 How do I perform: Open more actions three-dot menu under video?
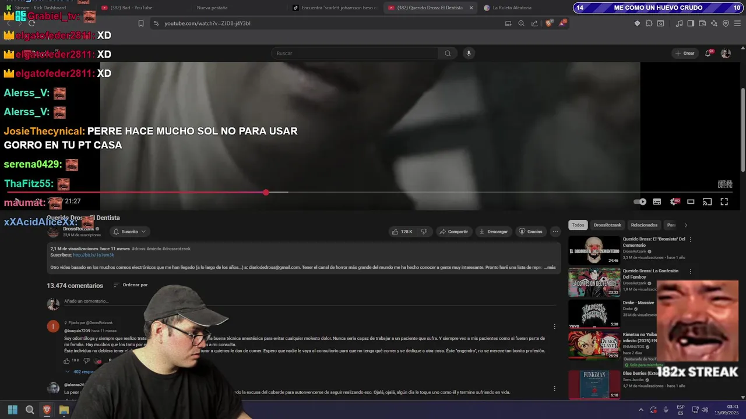tap(555, 232)
